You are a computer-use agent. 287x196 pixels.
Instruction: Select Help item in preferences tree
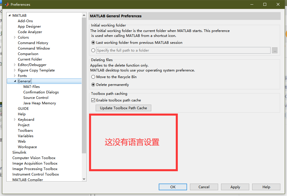pyautogui.click(x=22, y=114)
